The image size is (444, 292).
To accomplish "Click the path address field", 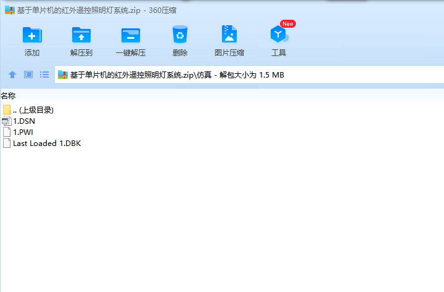I will tap(249, 75).
